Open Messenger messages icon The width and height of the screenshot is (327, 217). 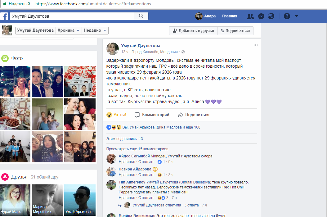pos(261,16)
